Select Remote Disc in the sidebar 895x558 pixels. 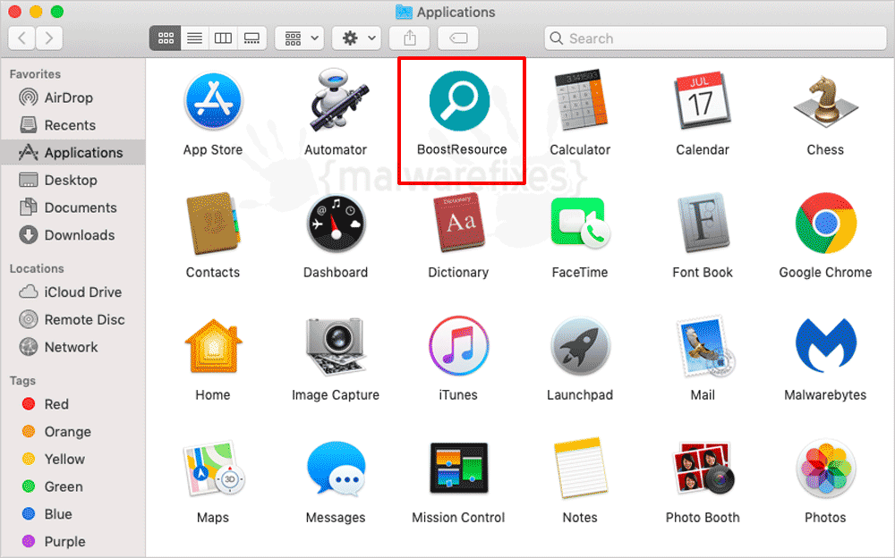[x=72, y=319]
